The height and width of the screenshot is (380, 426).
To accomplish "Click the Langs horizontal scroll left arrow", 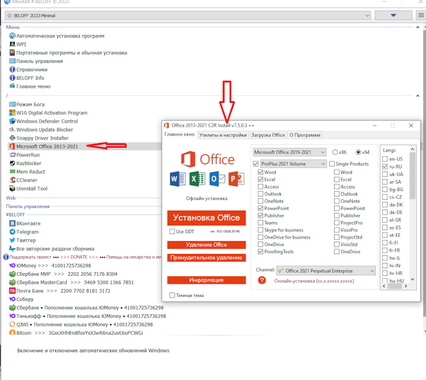I will click(384, 286).
